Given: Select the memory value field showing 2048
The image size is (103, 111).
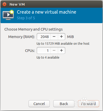Looking at the screenshot, I should point(44,36).
